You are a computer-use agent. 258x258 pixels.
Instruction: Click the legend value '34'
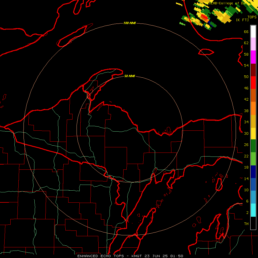246,122
